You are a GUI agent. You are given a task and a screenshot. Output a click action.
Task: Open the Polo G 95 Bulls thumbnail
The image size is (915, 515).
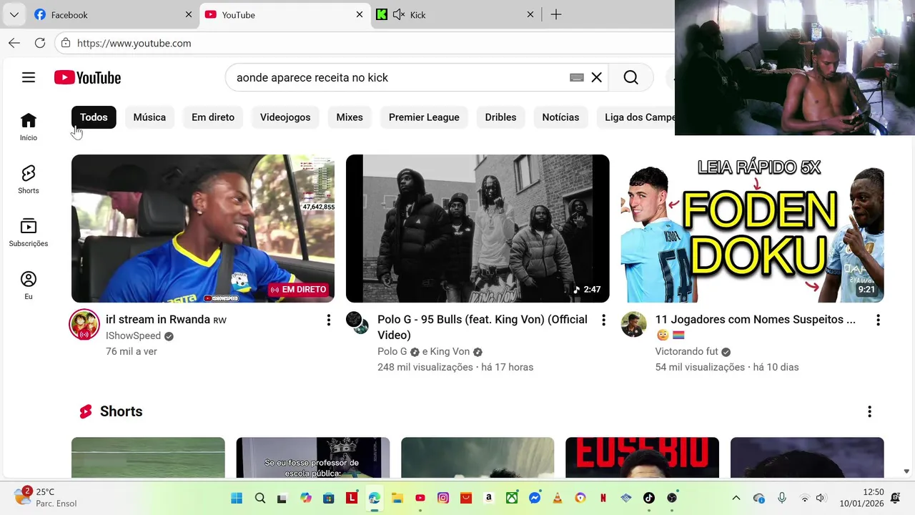coord(478,228)
